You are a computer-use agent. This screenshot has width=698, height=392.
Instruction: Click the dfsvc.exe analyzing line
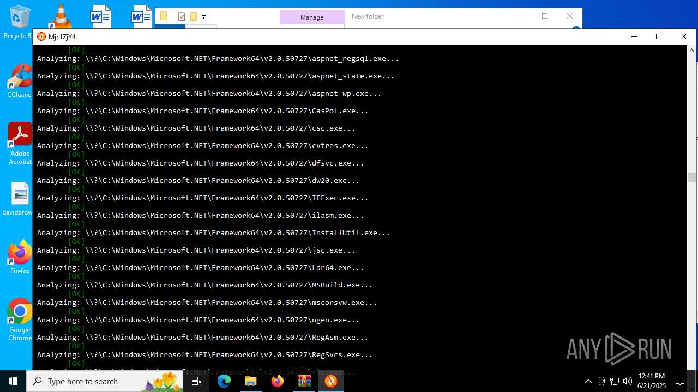[200, 163]
